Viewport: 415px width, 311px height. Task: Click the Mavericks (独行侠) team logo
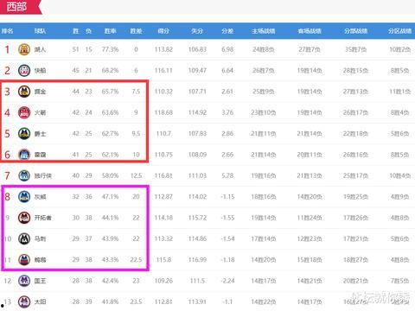coord(24,175)
